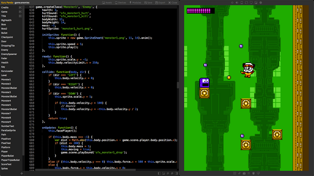Open Health class in sidebar
This screenshot has width=314, height=176.
tap(5, 63)
